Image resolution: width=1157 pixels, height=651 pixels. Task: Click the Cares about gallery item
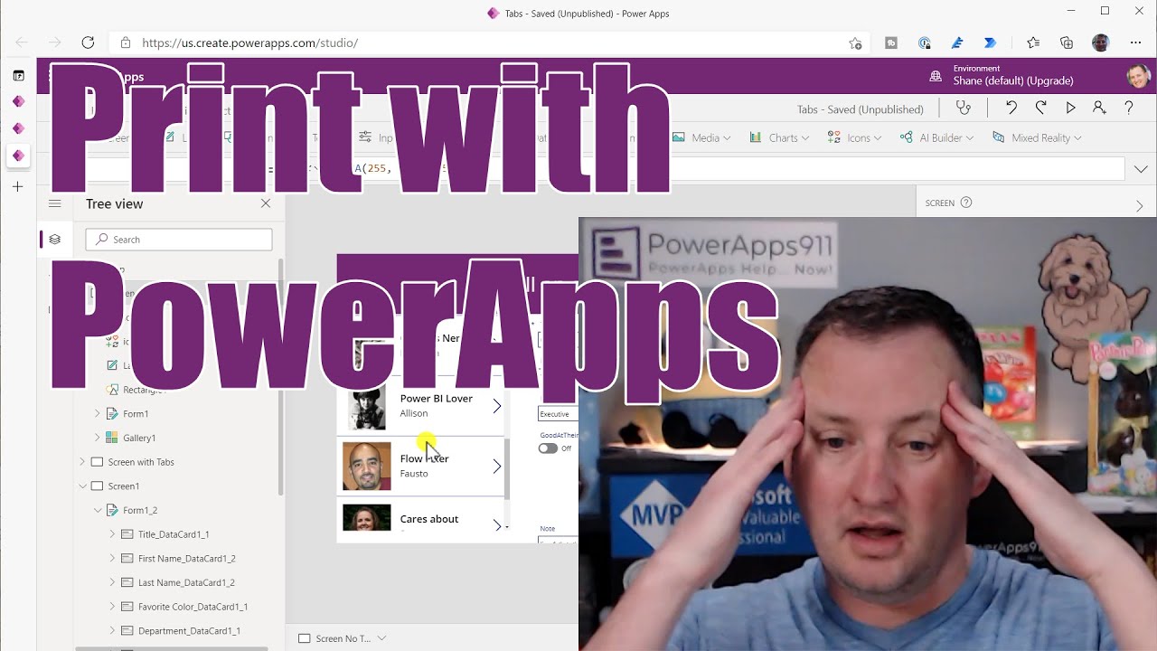421,519
